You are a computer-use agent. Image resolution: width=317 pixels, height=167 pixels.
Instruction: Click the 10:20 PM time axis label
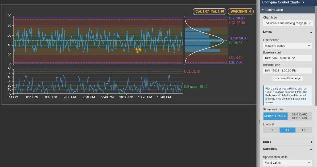(x=145, y=97)
